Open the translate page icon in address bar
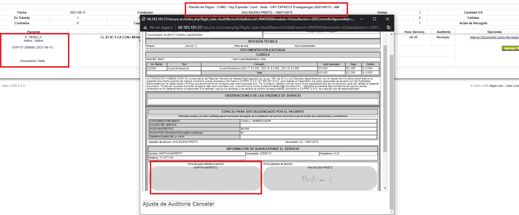The width and height of the screenshot is (519, 215). click(x=389, y=27)
